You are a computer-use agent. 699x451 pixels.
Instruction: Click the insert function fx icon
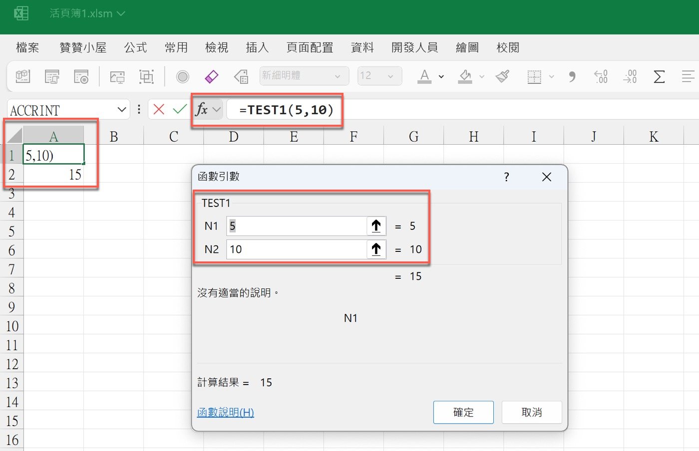pyautogui.click(x=202, y=109)
